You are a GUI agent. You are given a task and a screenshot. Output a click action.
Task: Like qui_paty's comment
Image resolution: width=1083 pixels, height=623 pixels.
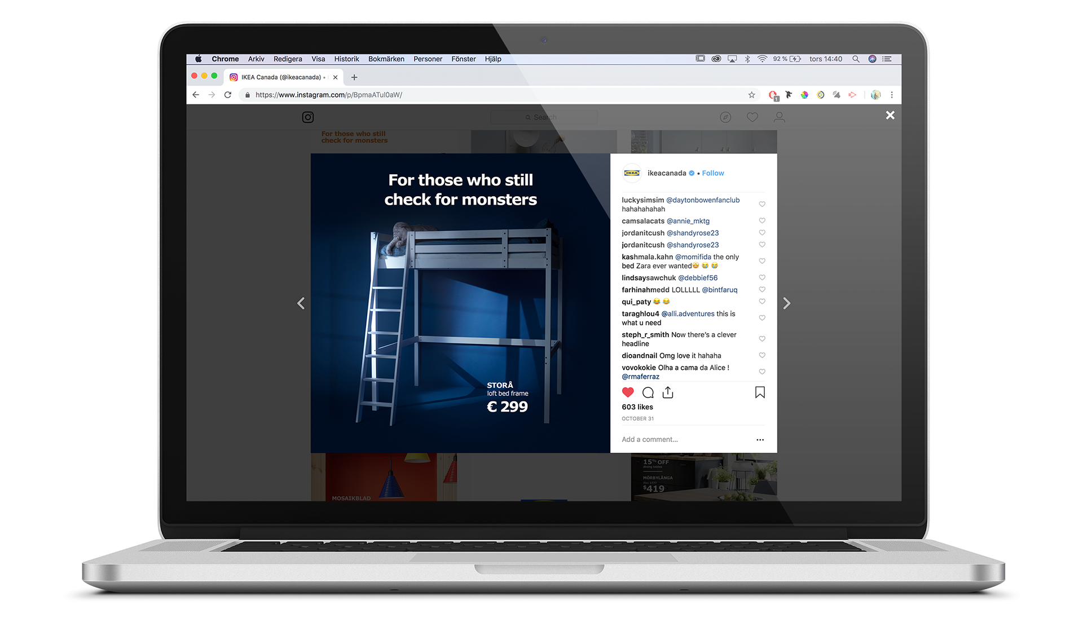762,301
